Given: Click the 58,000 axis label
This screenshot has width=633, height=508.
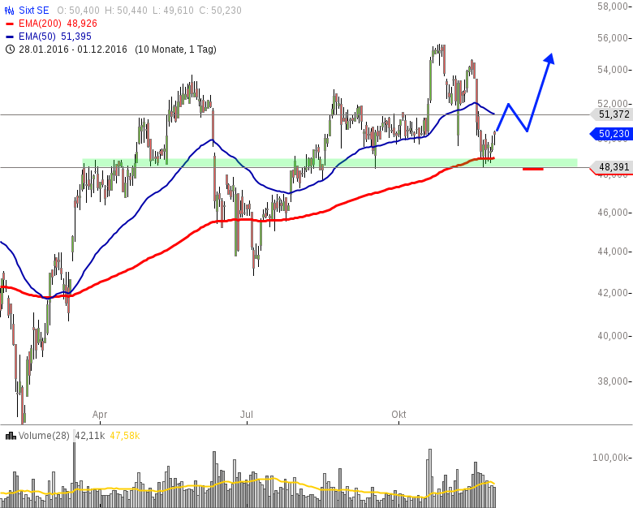Looking at the screenshot, I should pos(613,6).
